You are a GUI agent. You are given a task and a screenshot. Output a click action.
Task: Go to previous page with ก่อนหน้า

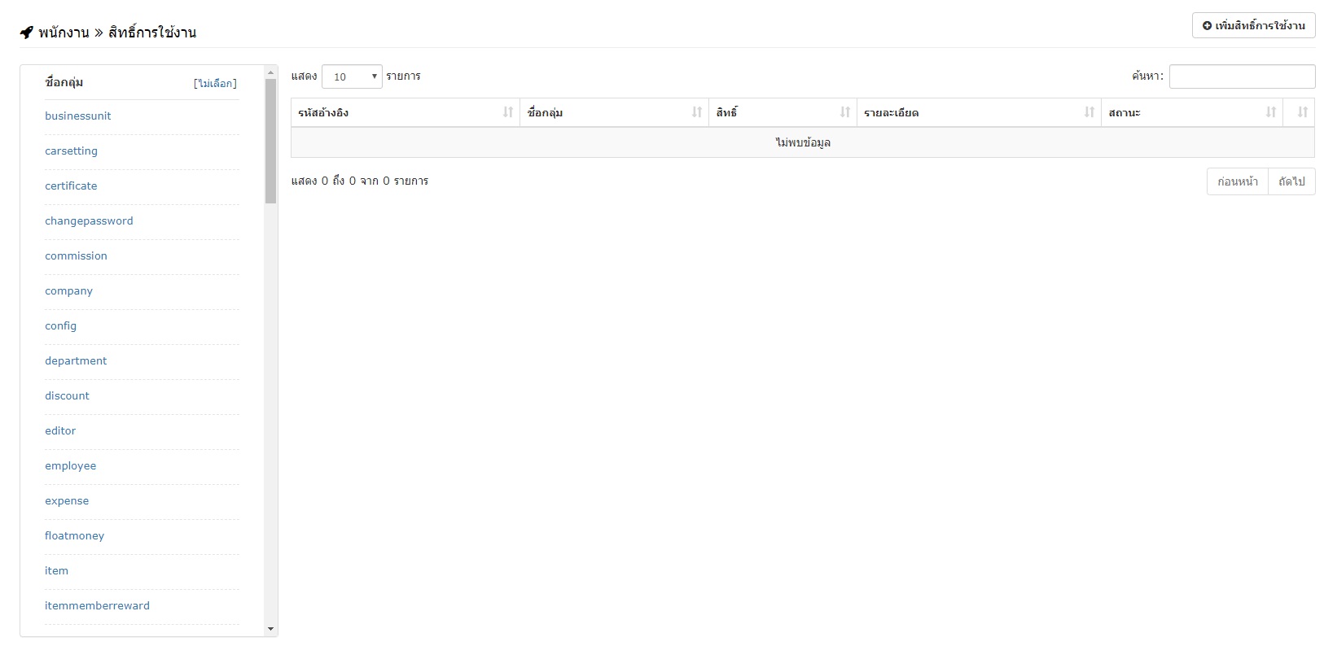coord(1238,181)
